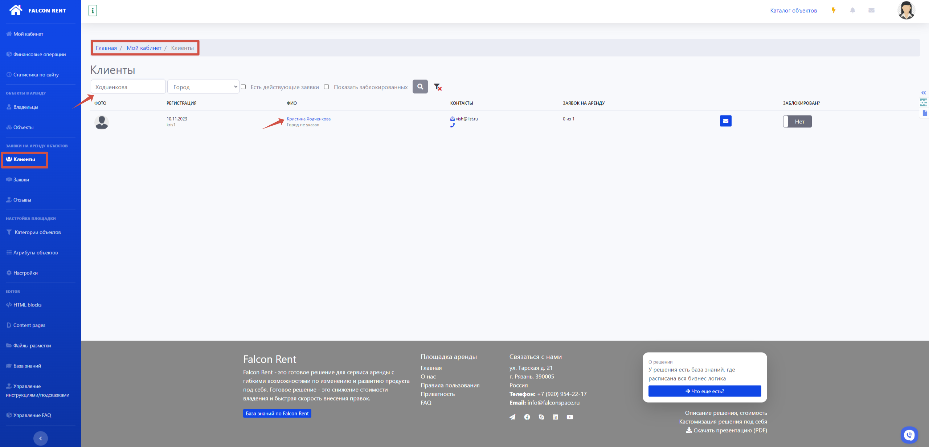Open 'Заявки' in sidebar menu

pos(21,180)
